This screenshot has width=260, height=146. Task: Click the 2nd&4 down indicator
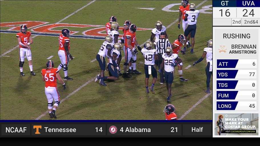click(251, 22)
